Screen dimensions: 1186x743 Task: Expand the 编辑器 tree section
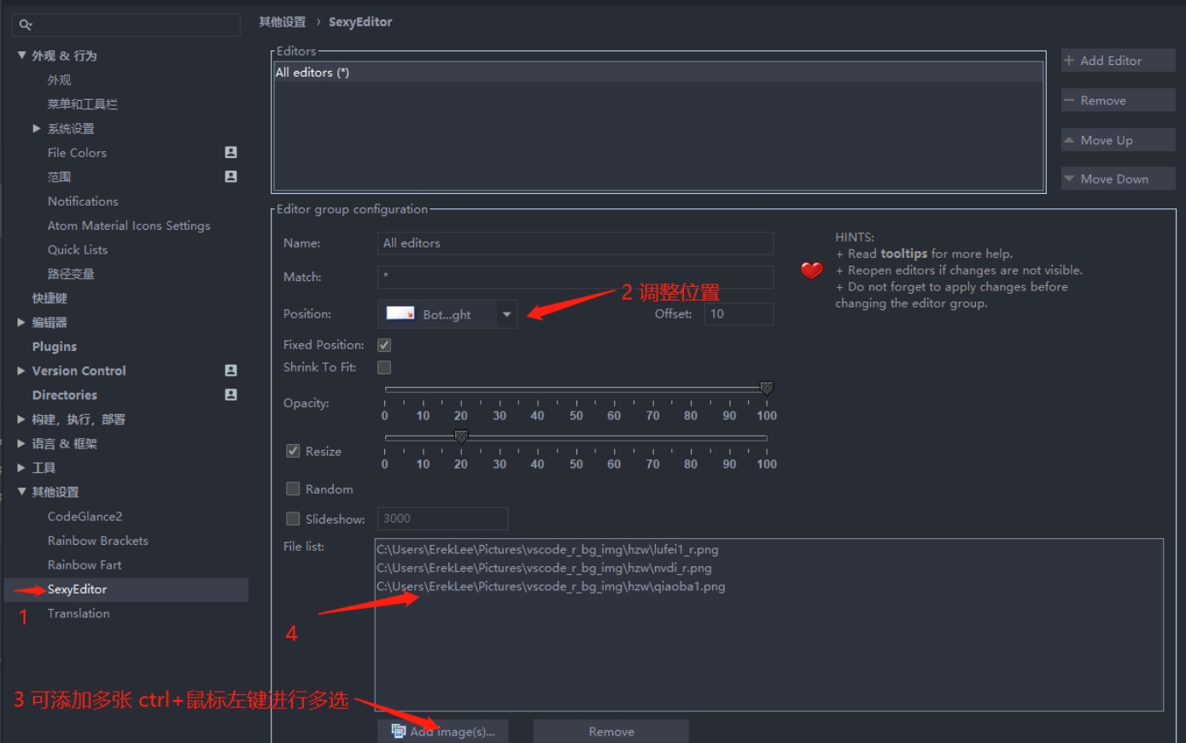pos(21,322)
